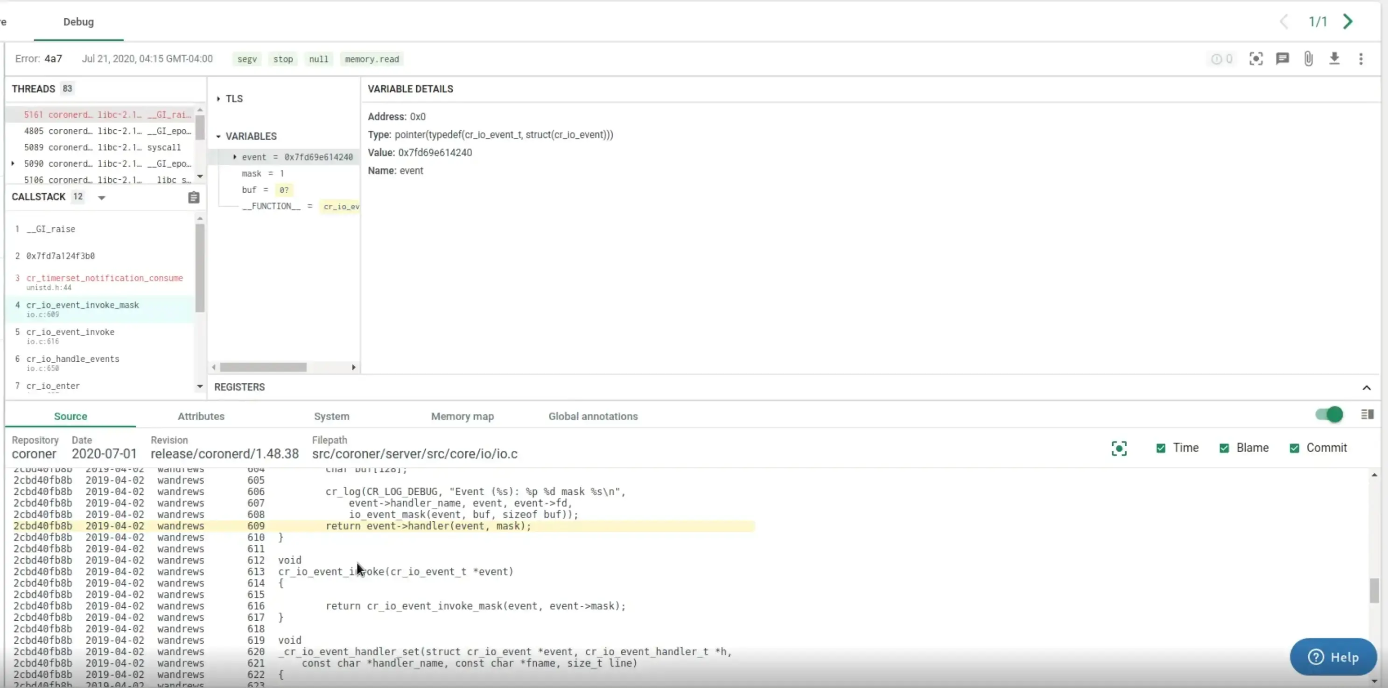The height and width of the screenshot is (688, 1388).
Task: Expand the TLS section
Action: pos(219,98)
